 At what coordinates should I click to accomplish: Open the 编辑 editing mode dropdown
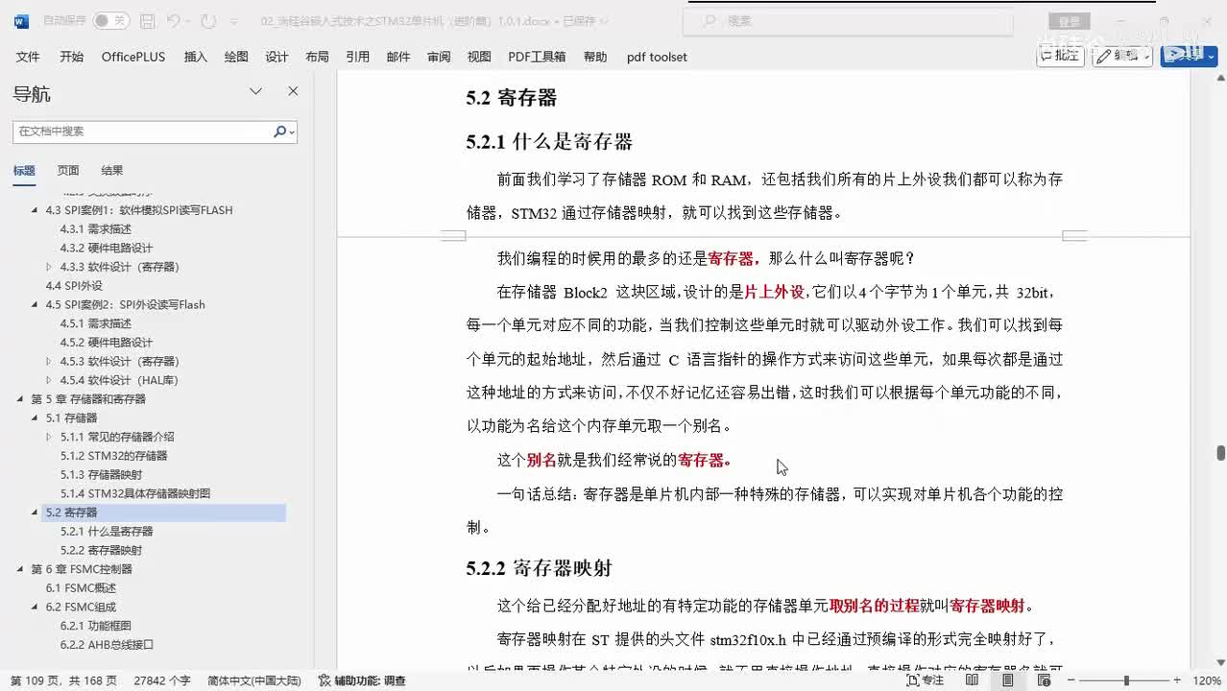(1122, 56)
